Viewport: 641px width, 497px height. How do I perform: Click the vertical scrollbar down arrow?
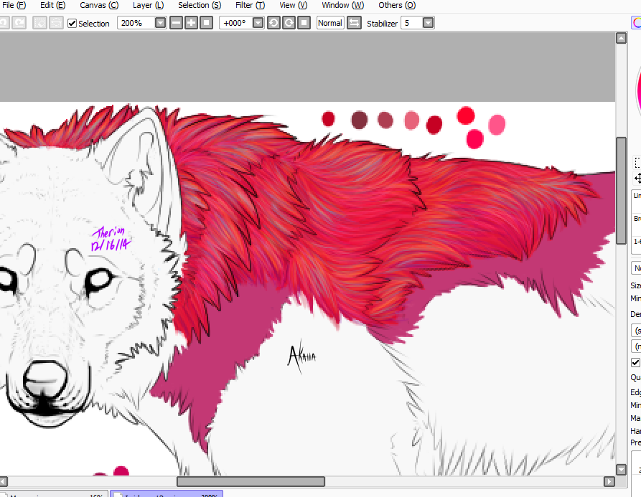(x=622, y=470)
